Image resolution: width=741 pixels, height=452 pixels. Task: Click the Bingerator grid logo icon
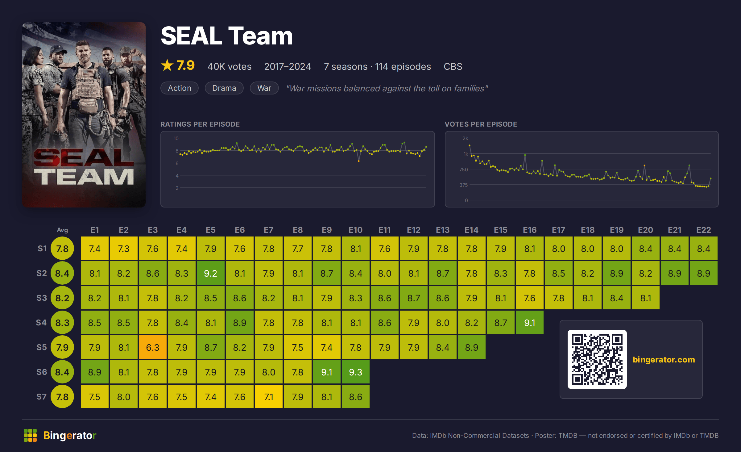30,435
